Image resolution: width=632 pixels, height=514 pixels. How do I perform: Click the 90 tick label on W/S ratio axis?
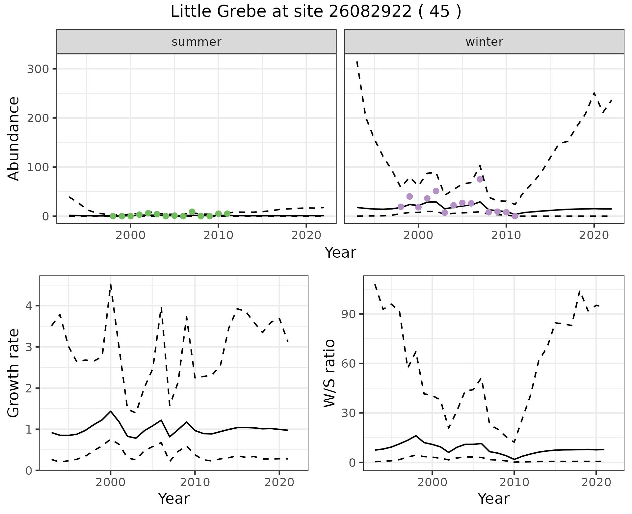348,314
